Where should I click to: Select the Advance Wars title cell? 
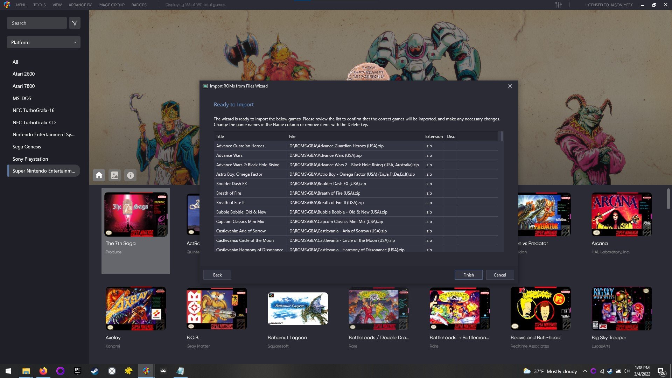pos(250,155)
